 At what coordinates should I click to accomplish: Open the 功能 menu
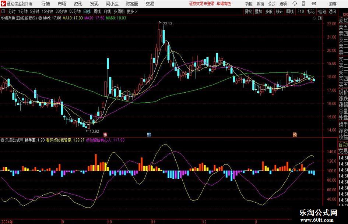coord(249,4)
